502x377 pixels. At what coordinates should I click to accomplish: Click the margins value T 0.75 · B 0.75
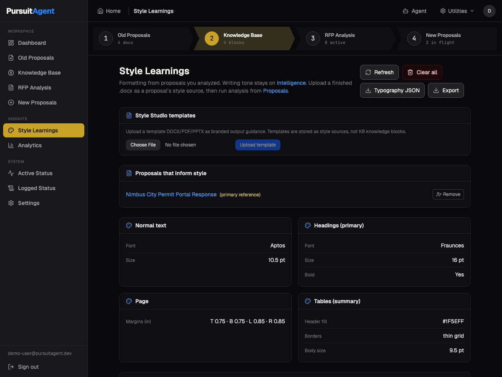tap(247, 321)
